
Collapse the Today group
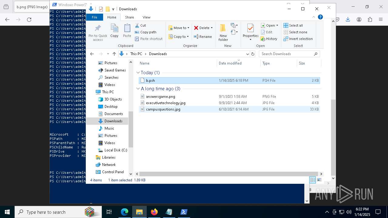coord(138,73)
